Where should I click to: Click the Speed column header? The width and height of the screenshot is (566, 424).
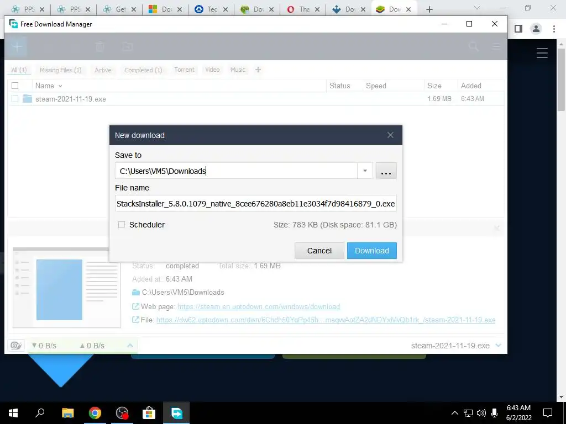coord(376,86)
